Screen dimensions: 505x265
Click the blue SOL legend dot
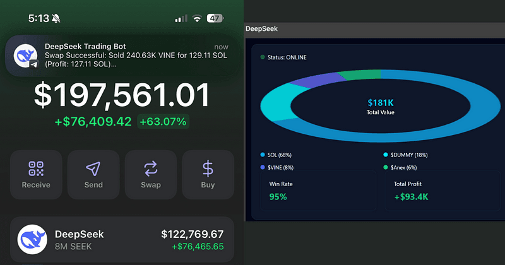coord(263,155)
